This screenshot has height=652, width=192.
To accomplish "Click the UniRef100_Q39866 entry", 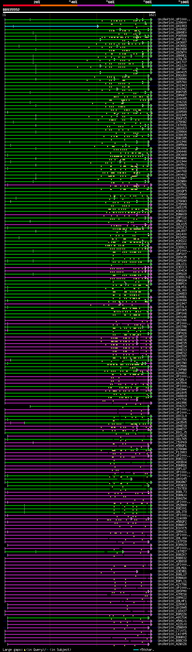I will click(172, 79).
